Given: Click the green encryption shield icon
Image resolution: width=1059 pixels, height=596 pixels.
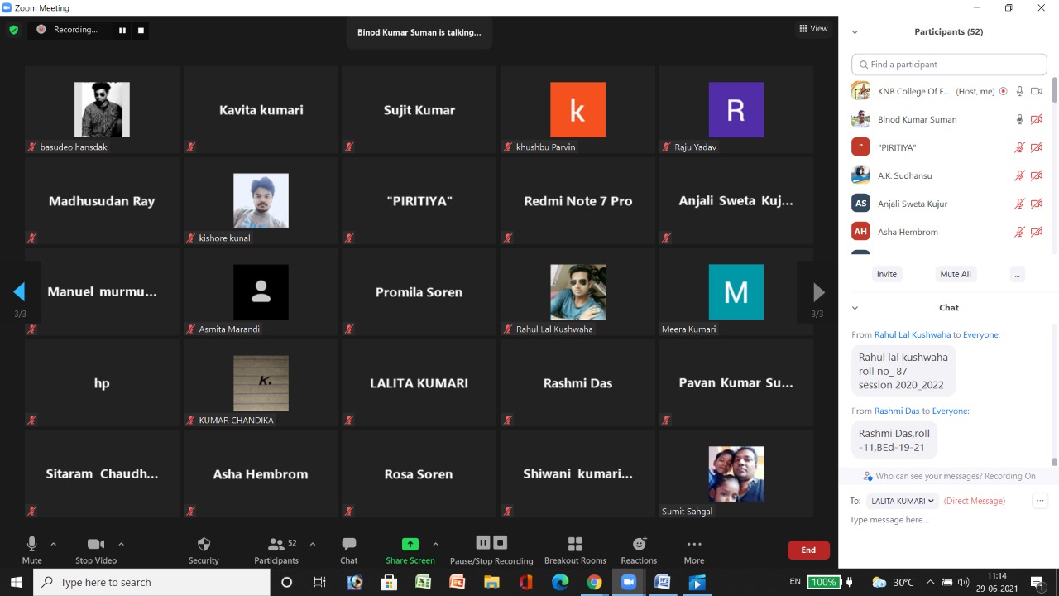Looking at the screenshot, I should (13, 30).
